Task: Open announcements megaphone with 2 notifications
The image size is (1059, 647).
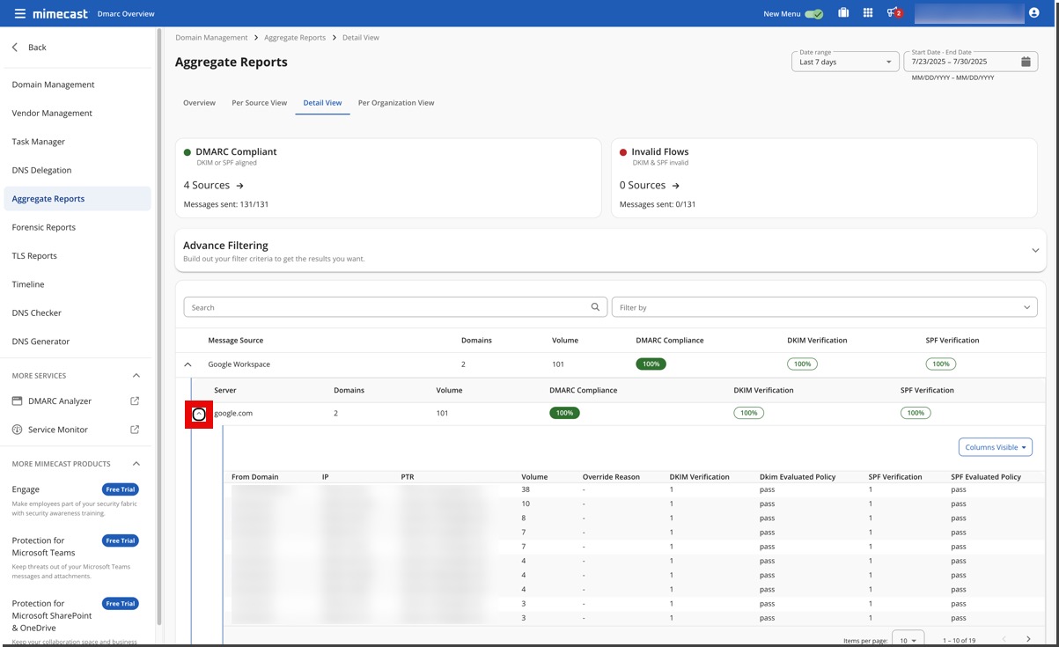Action: pos(894,13)
